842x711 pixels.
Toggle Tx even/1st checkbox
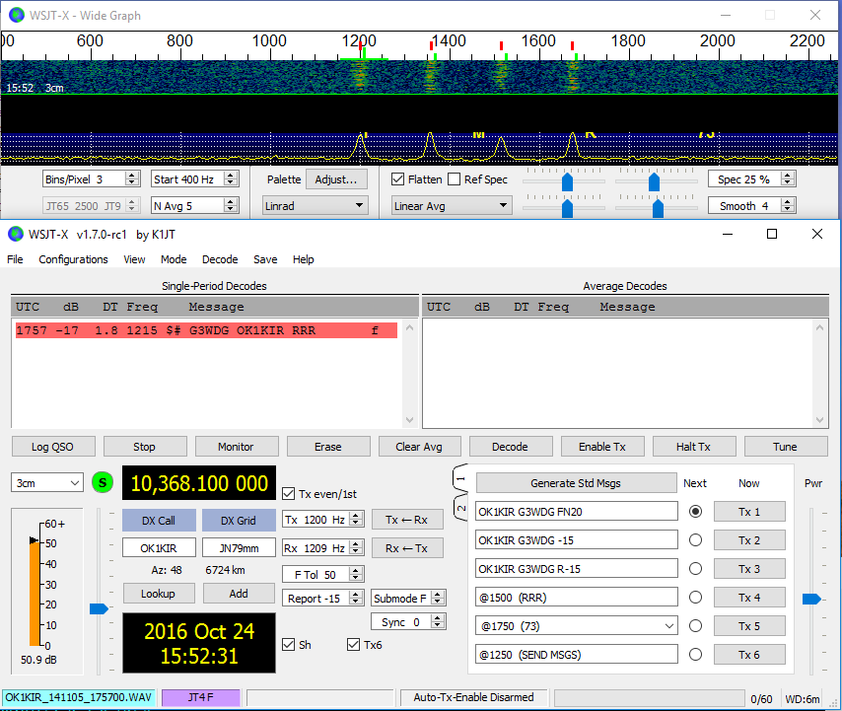(288, 493)
